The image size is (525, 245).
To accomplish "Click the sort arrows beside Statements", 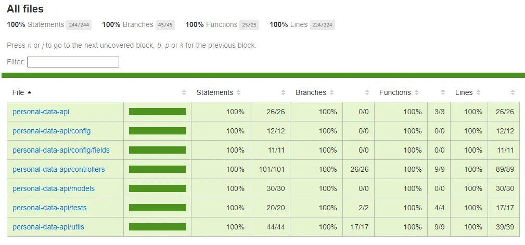I will tap(238, 92).
